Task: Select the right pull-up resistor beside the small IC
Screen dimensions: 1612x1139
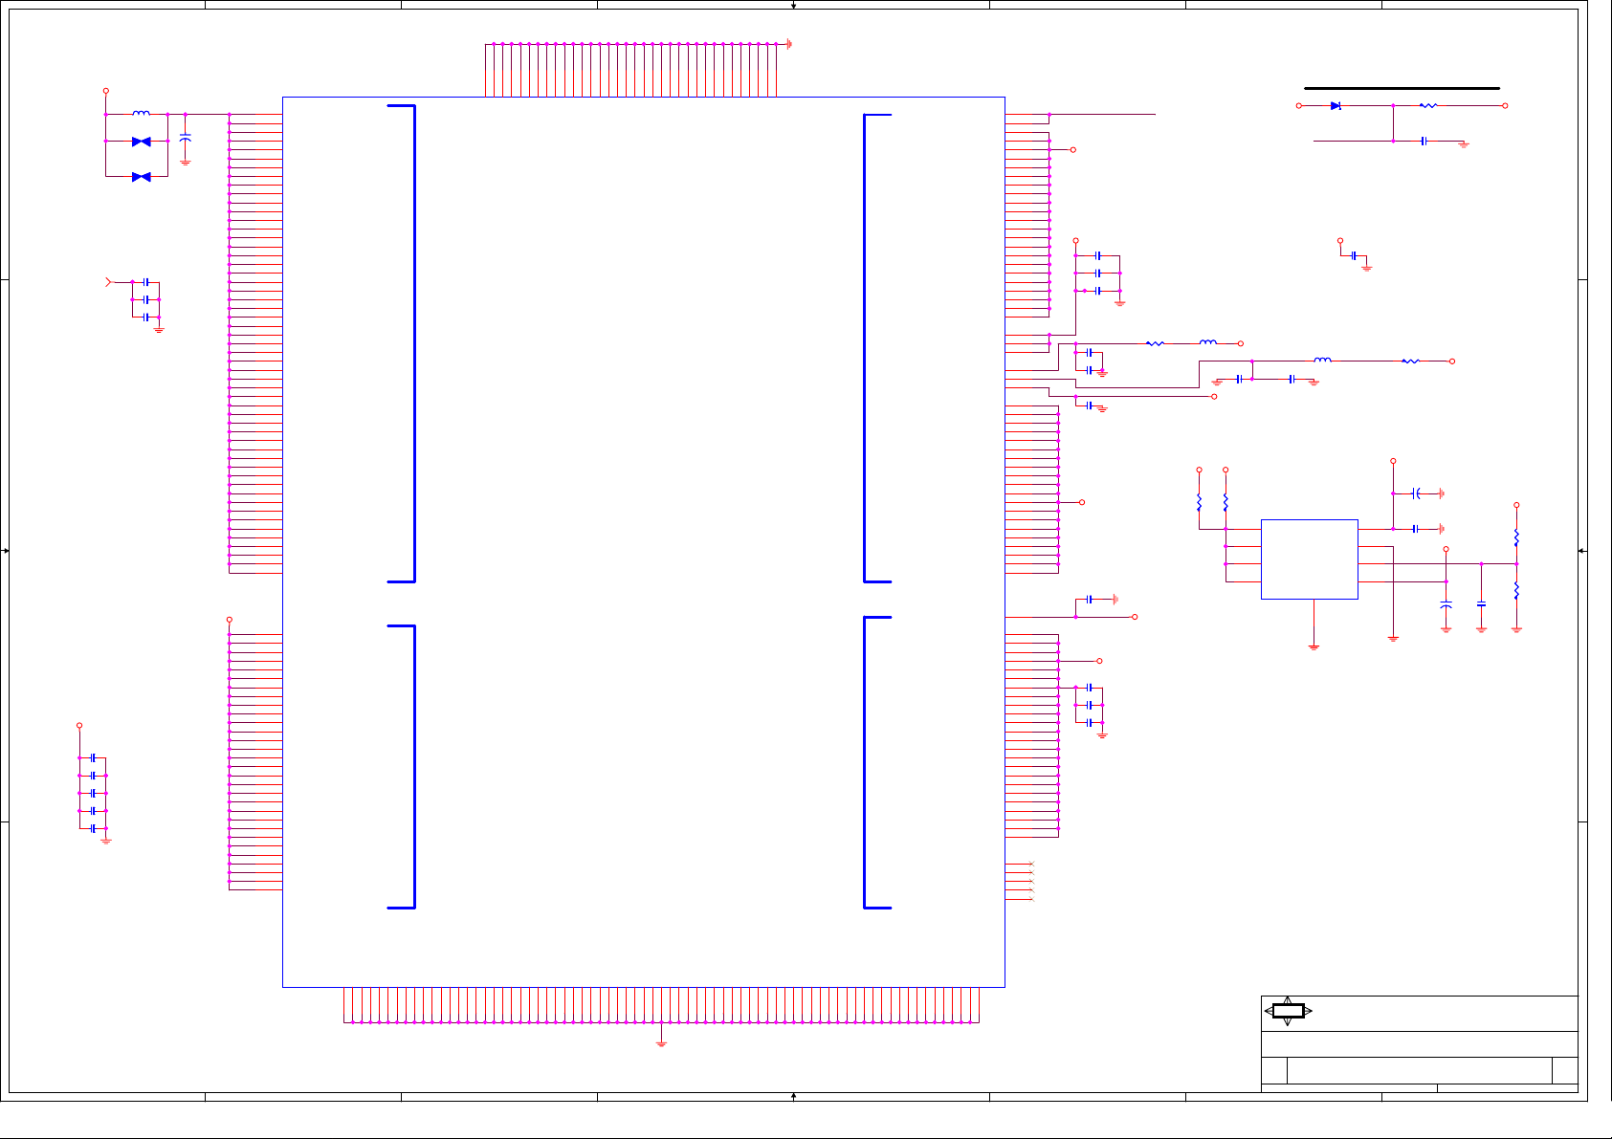Action: pyautogui.click(x=1226, y=502)
